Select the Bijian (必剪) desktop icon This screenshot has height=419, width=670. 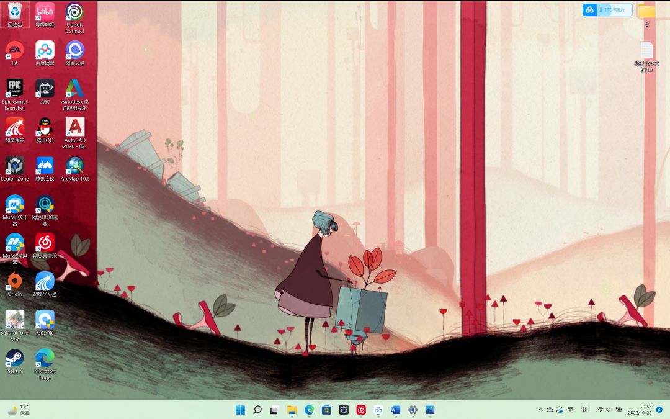click(x=45, y=91)
